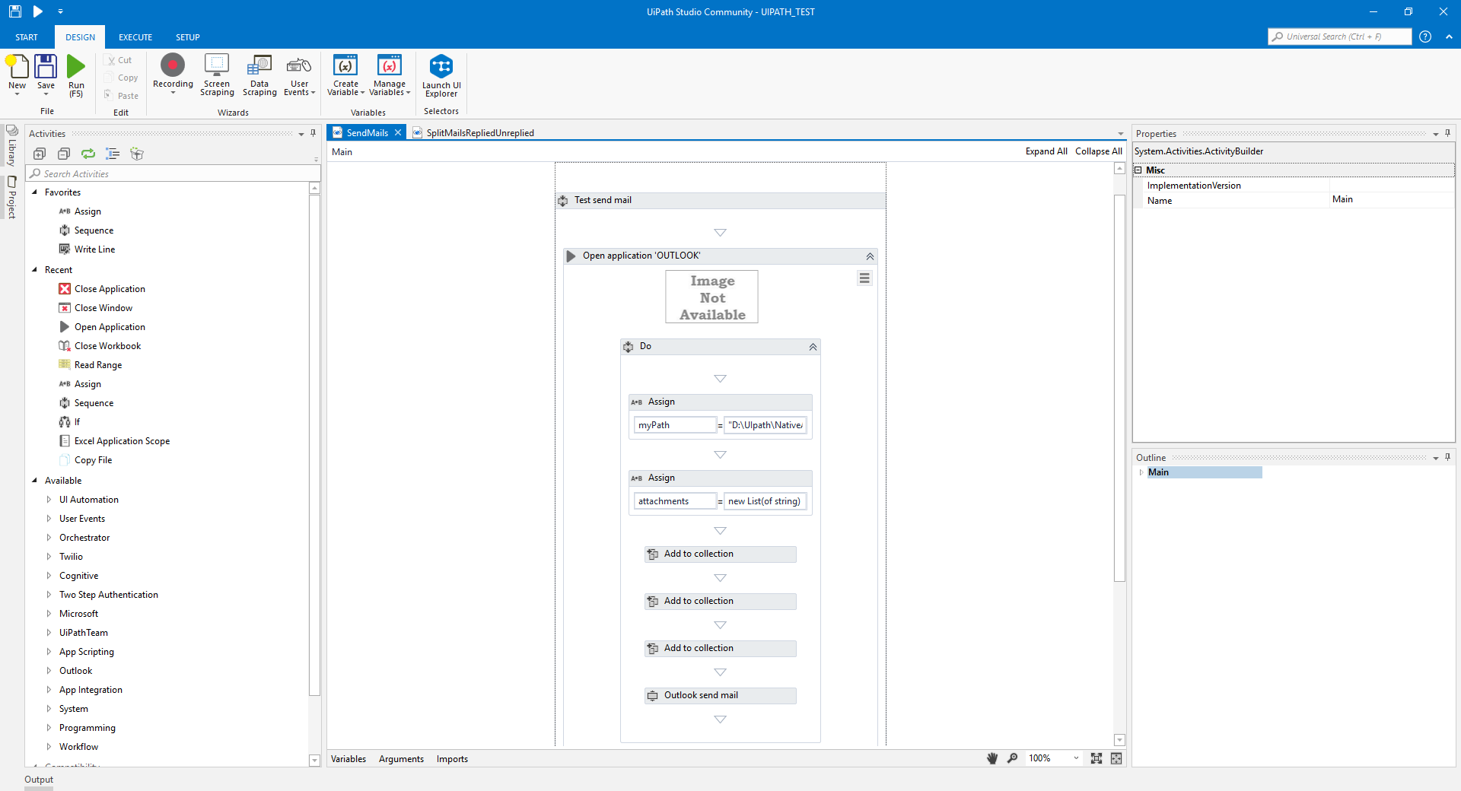Screen dimensions: 1461x791
Task: Edit the Name property value Main
Action: point(1392,200)
